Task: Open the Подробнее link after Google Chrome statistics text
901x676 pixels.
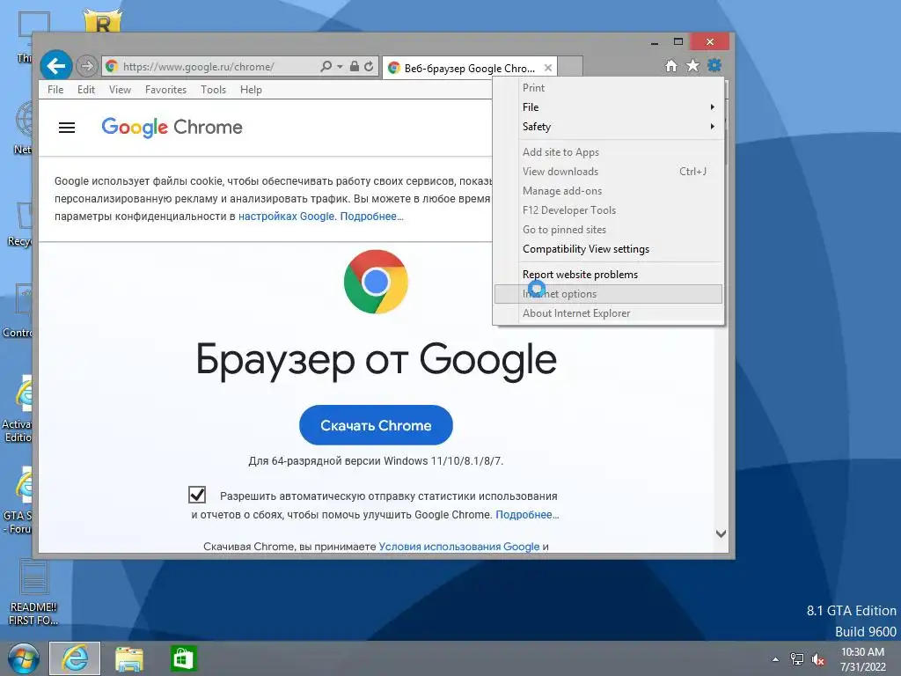Action: [x=528, y=515]
